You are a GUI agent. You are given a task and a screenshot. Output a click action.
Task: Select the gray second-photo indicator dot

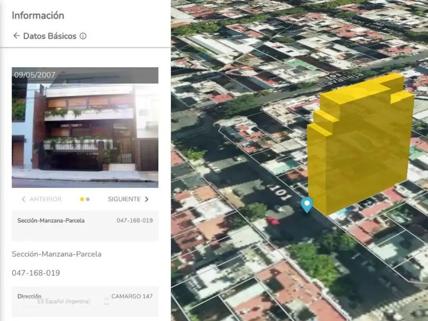click(x=88, y=199)
